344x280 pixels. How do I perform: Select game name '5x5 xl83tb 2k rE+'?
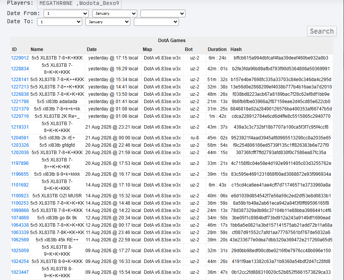coord(57,138)
